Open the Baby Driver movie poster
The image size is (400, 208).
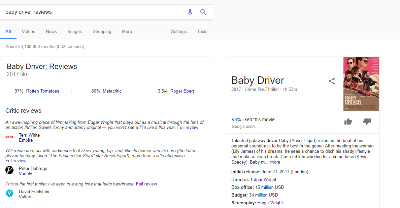click(361, 84)
